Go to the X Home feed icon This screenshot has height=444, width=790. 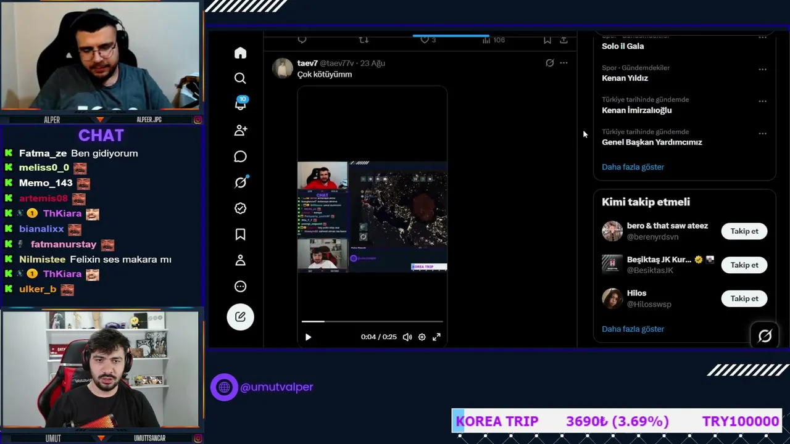(x=240, y=53)
